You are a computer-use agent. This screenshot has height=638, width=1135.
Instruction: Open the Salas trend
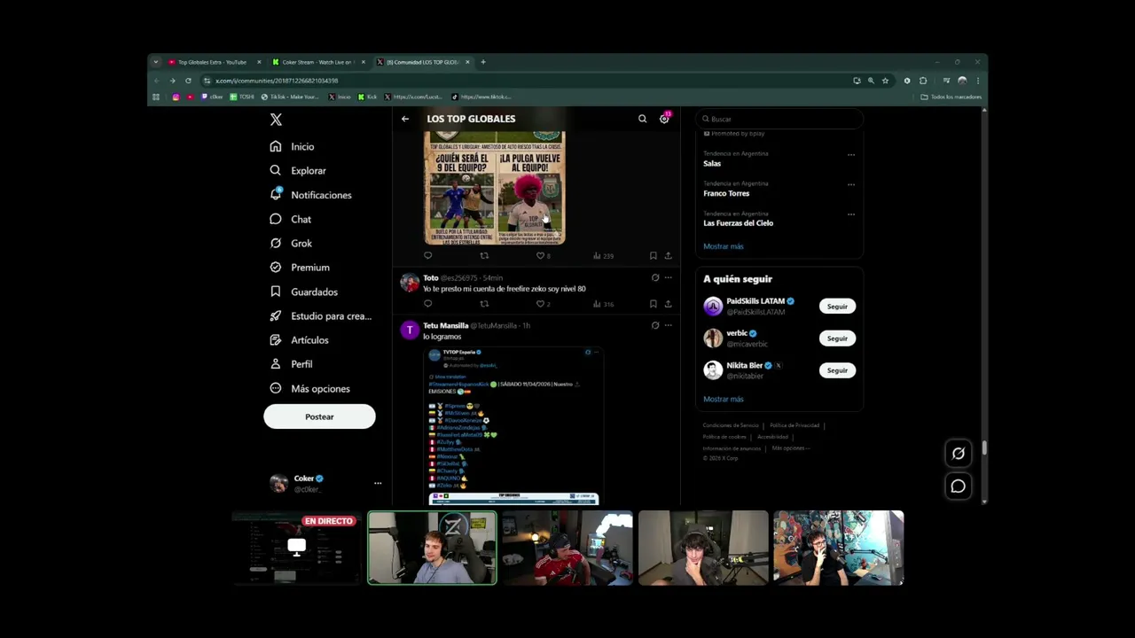[712, 163]
